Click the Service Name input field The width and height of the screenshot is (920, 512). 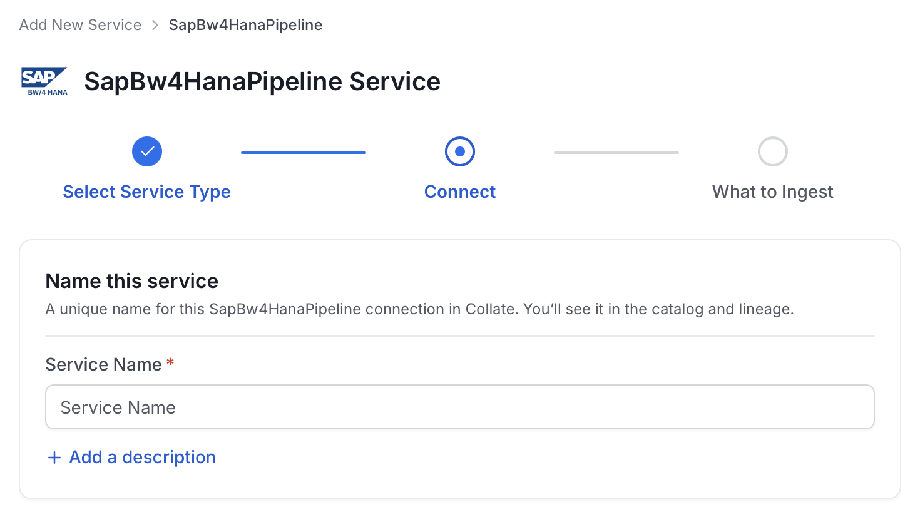tap(460, 407)
